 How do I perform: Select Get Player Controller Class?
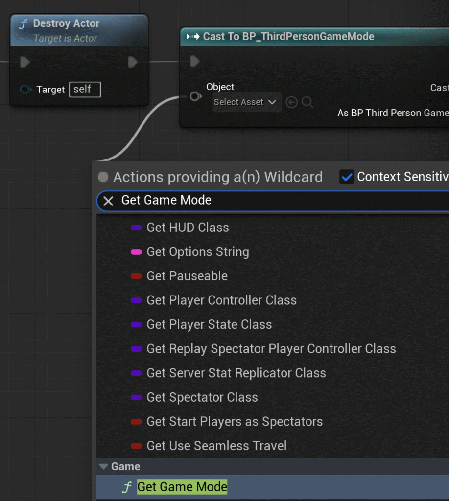tap(221, 300)
